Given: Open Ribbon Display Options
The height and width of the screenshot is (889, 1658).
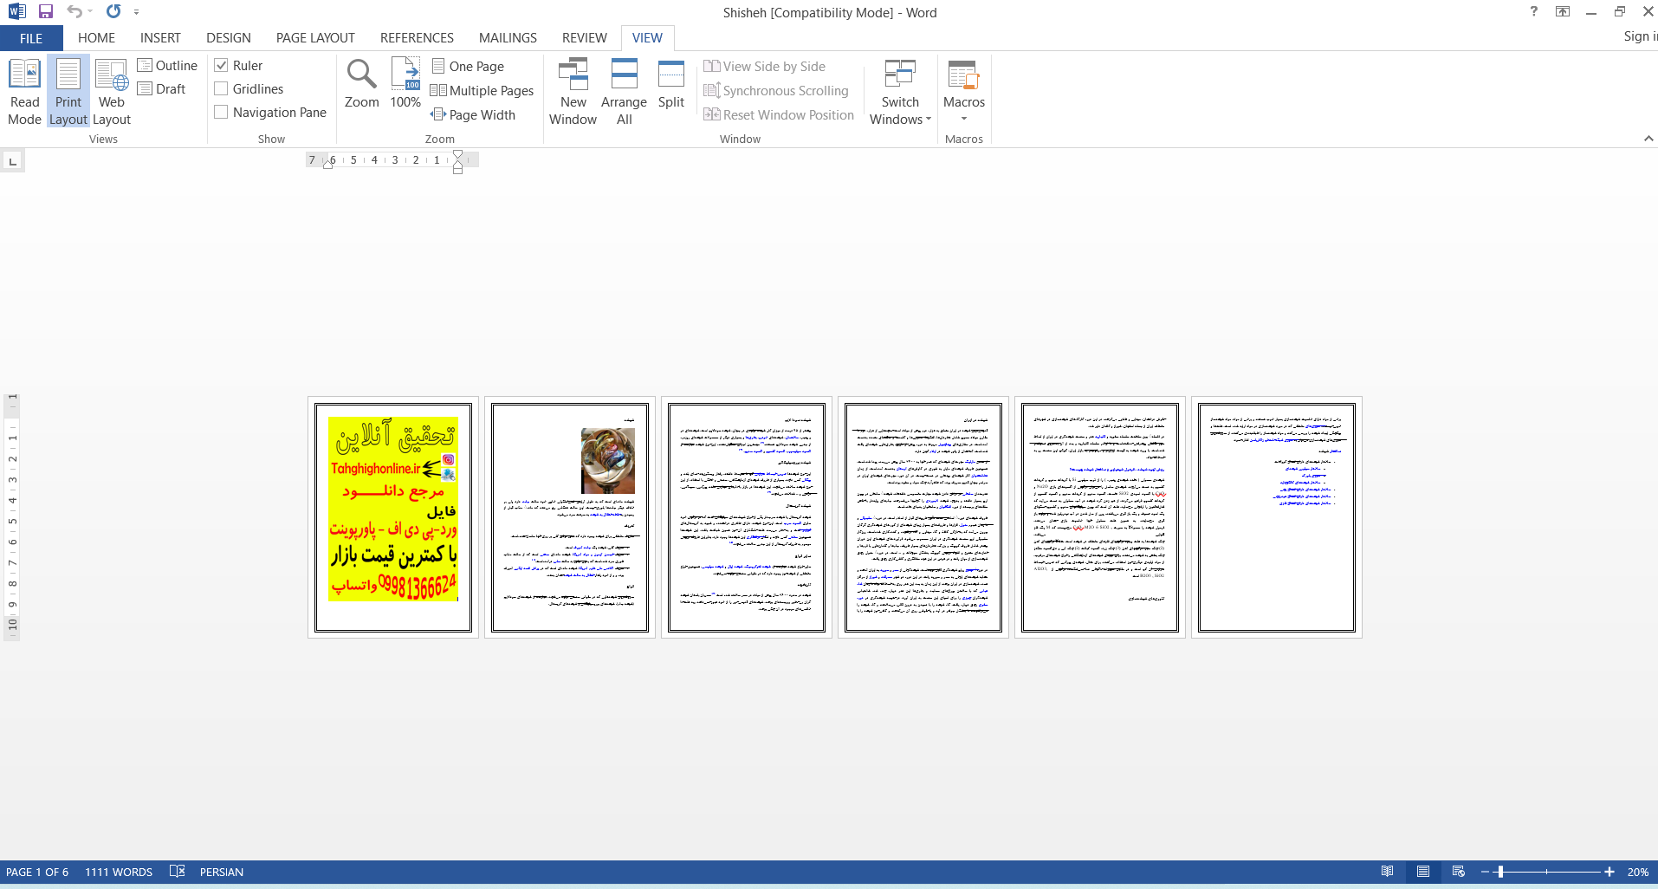Looking at the screenshot, I should [1563, 11].
